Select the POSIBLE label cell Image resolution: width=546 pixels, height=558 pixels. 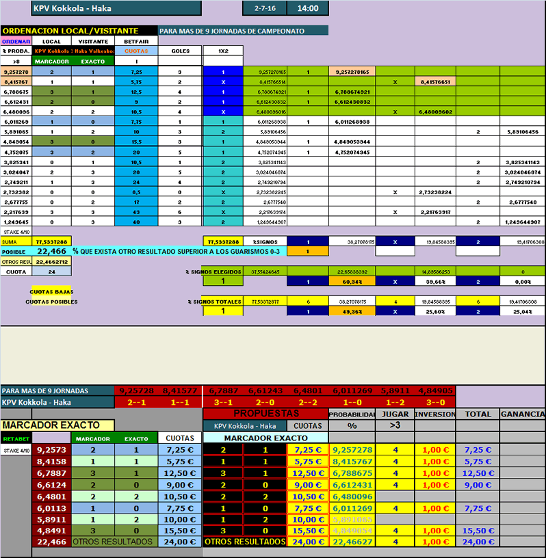(x=16, y=252)
